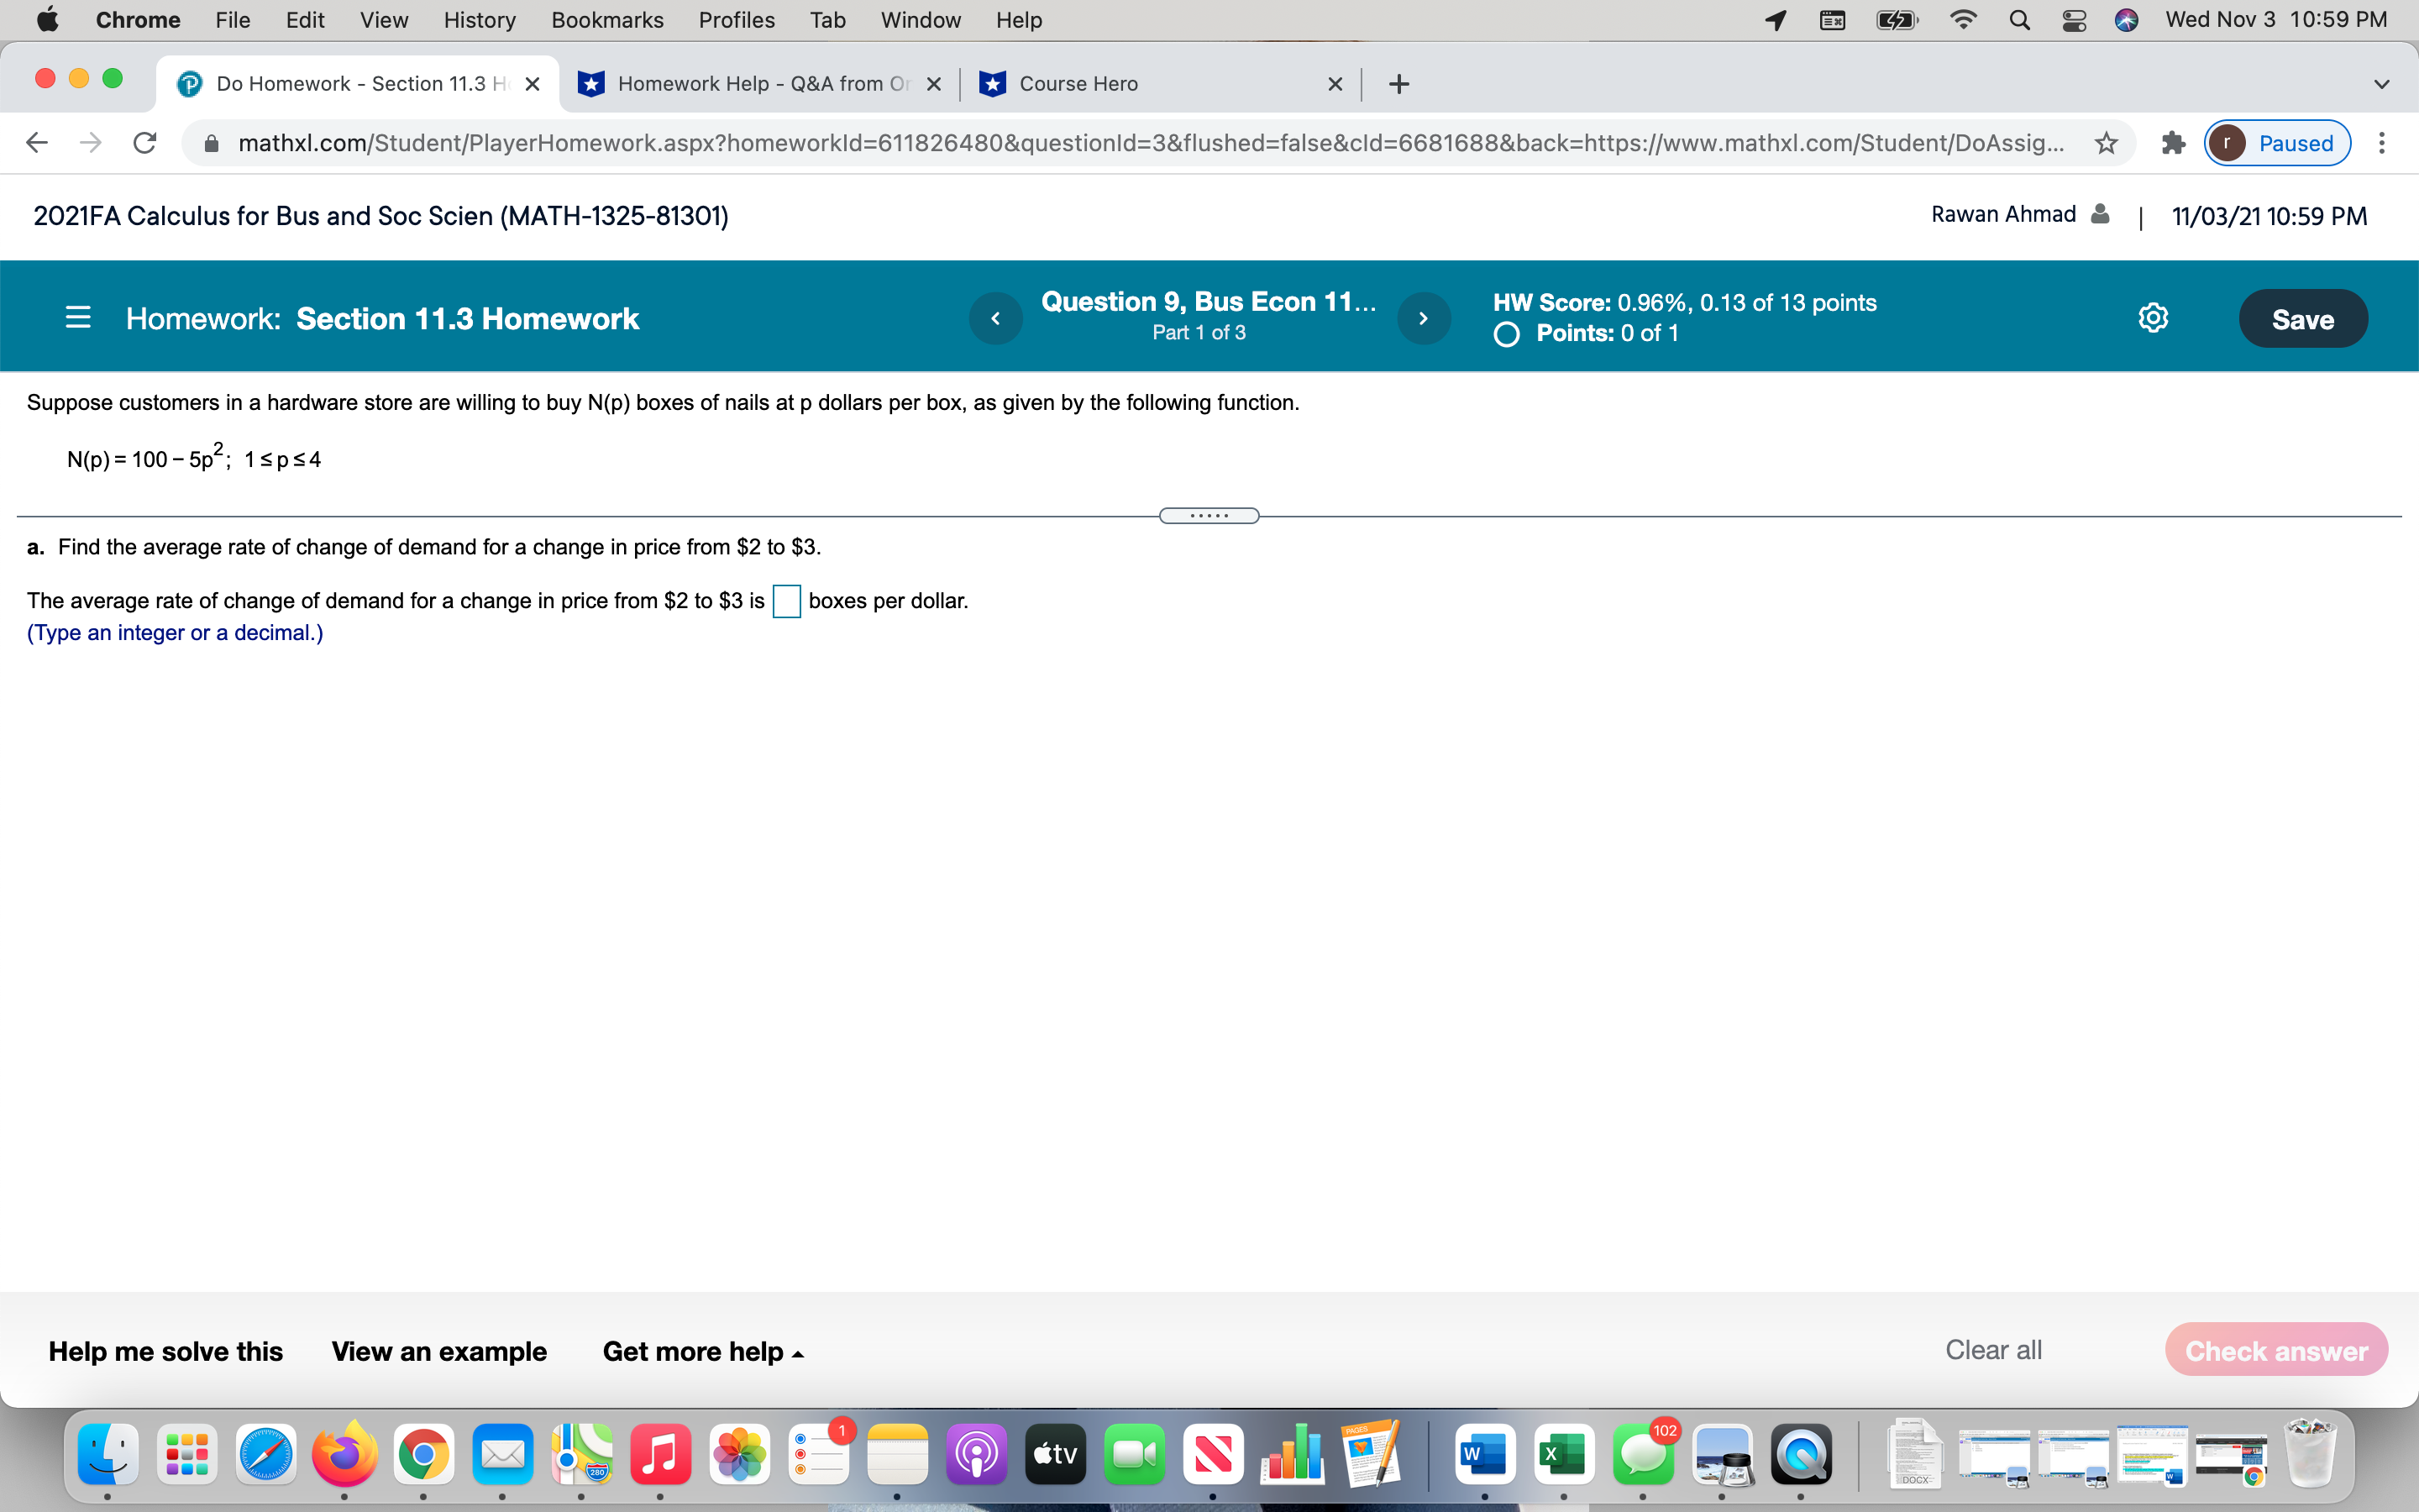The width and height of the screenshot is (2419, 1512).
Task: Click the empty answer input box
Action: pos(787,601)
